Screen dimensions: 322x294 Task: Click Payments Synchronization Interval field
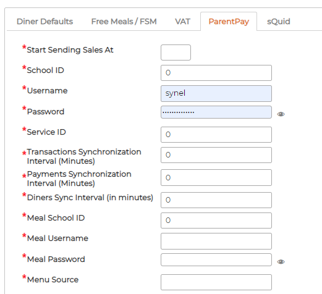(x=216, y=177)
